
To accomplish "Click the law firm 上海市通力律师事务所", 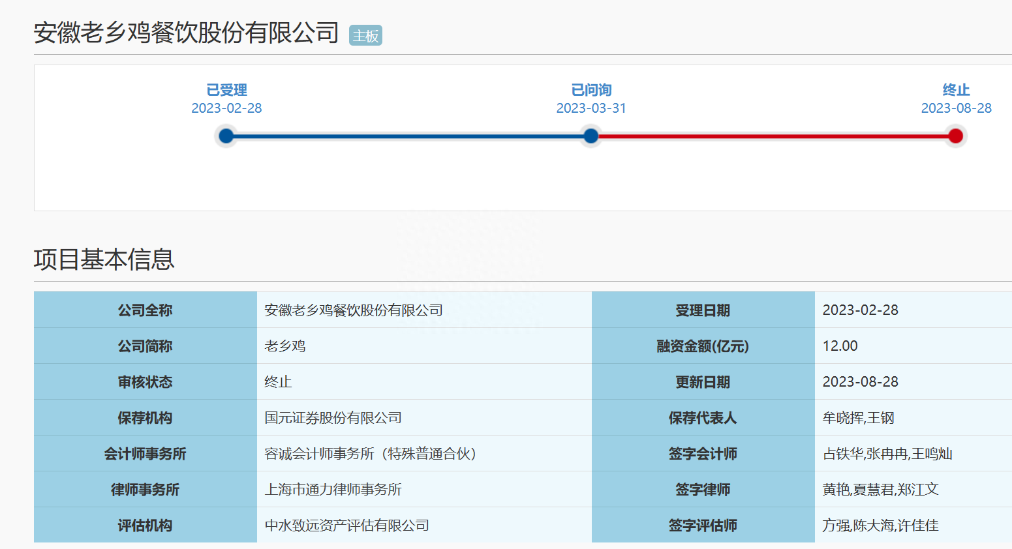I will tap(333, 490).
